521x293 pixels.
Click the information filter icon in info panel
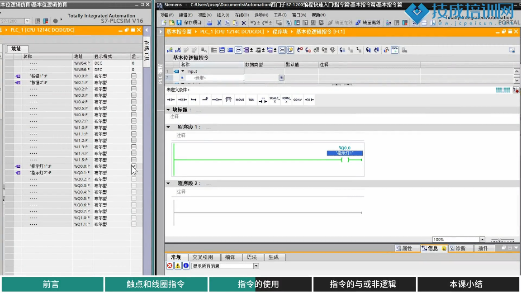(x=186, y=266)
